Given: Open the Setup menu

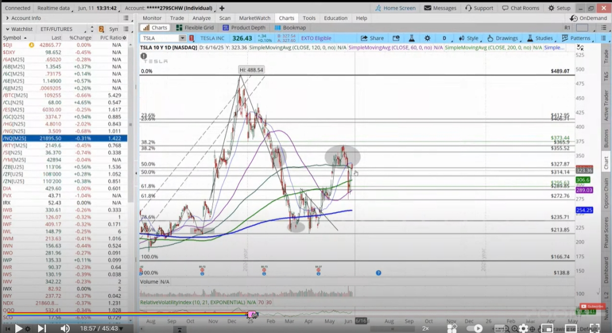Looking at the screenshot, I should [x=559, y=8].
